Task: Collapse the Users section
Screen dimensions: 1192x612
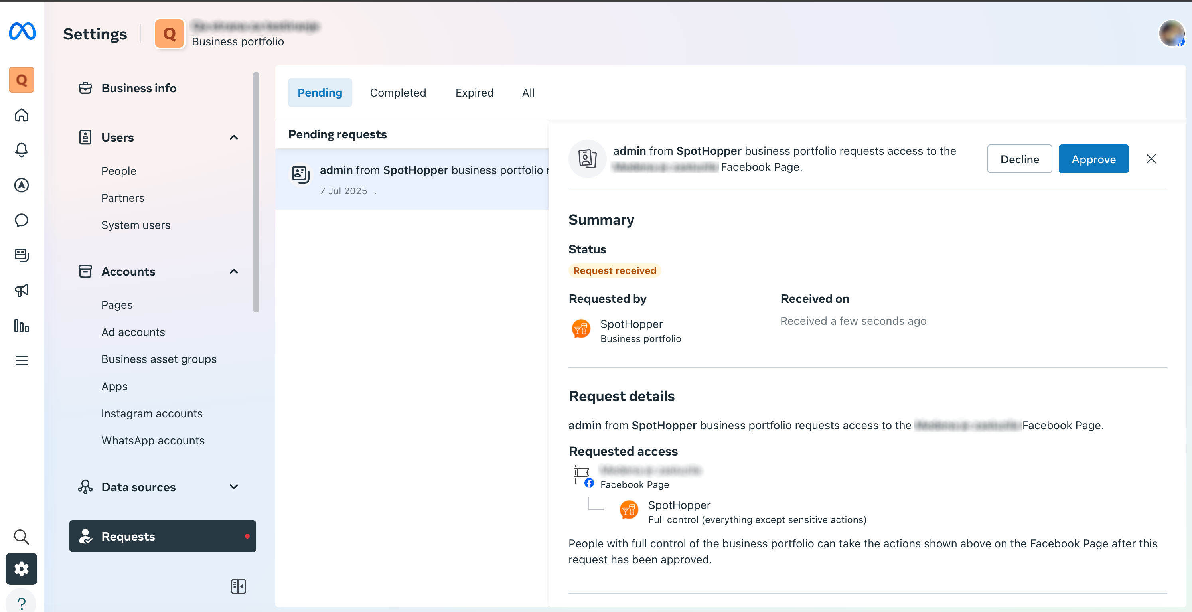Action: click(x=234, y=138)
